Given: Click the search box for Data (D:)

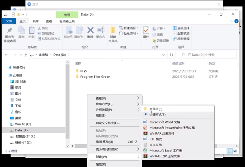Looking at the screenshot, I should click(207, 55).
